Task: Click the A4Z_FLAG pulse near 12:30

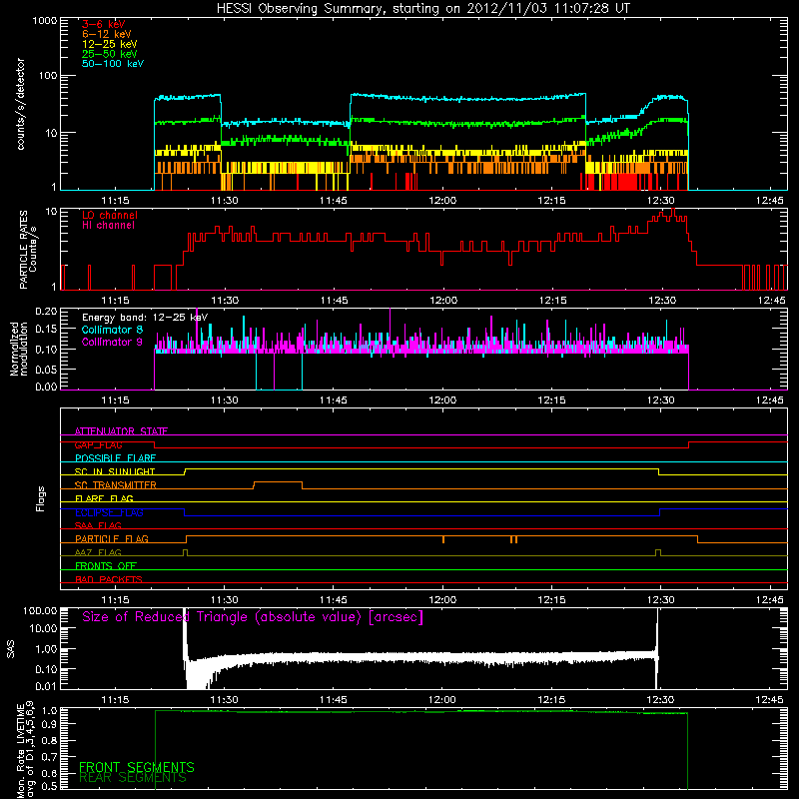Action: [658, 552]
